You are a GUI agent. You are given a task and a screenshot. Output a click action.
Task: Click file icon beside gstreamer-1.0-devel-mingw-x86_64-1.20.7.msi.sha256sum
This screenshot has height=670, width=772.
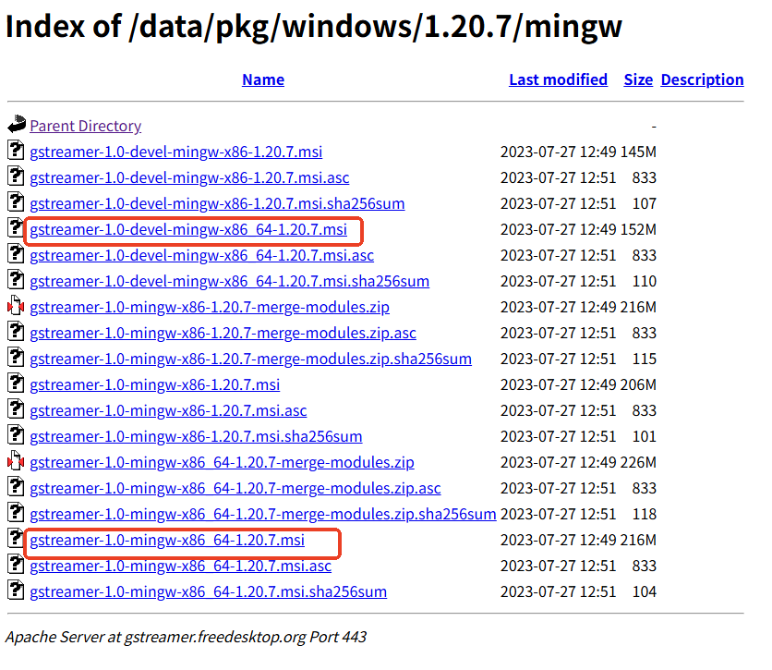click(x=16, y=280)
